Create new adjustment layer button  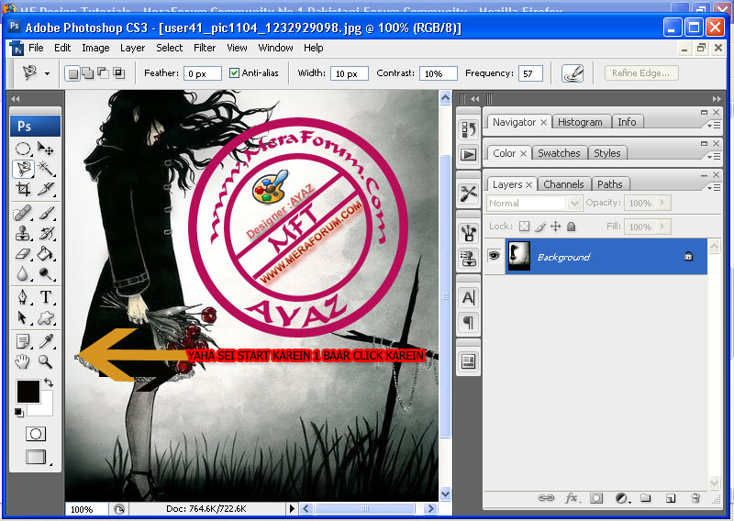point(622,498)
